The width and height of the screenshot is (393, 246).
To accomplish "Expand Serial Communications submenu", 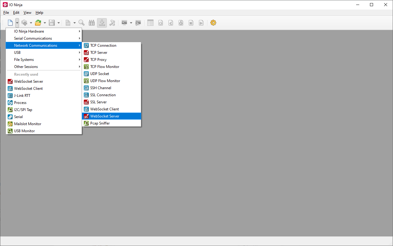I will coord(44,38).
